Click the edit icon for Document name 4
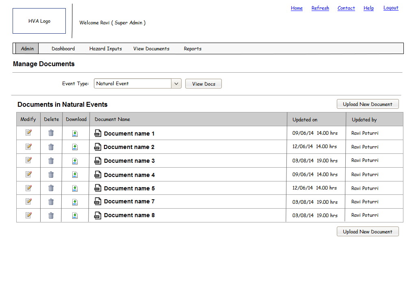Viewport: 416px width, 302px height. point(28,175)
